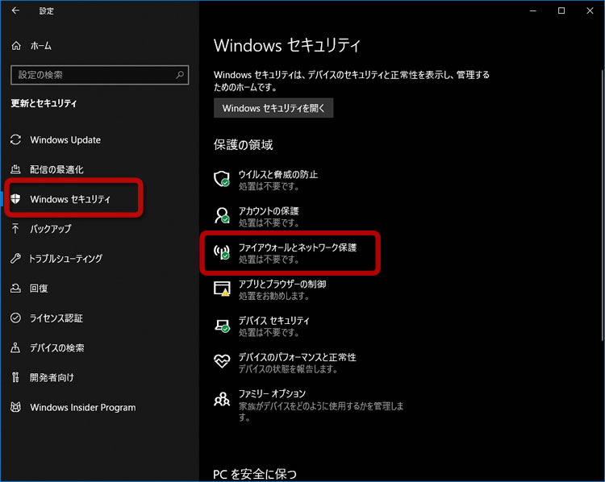Open ホーム in the sidebar

point(40,46)
